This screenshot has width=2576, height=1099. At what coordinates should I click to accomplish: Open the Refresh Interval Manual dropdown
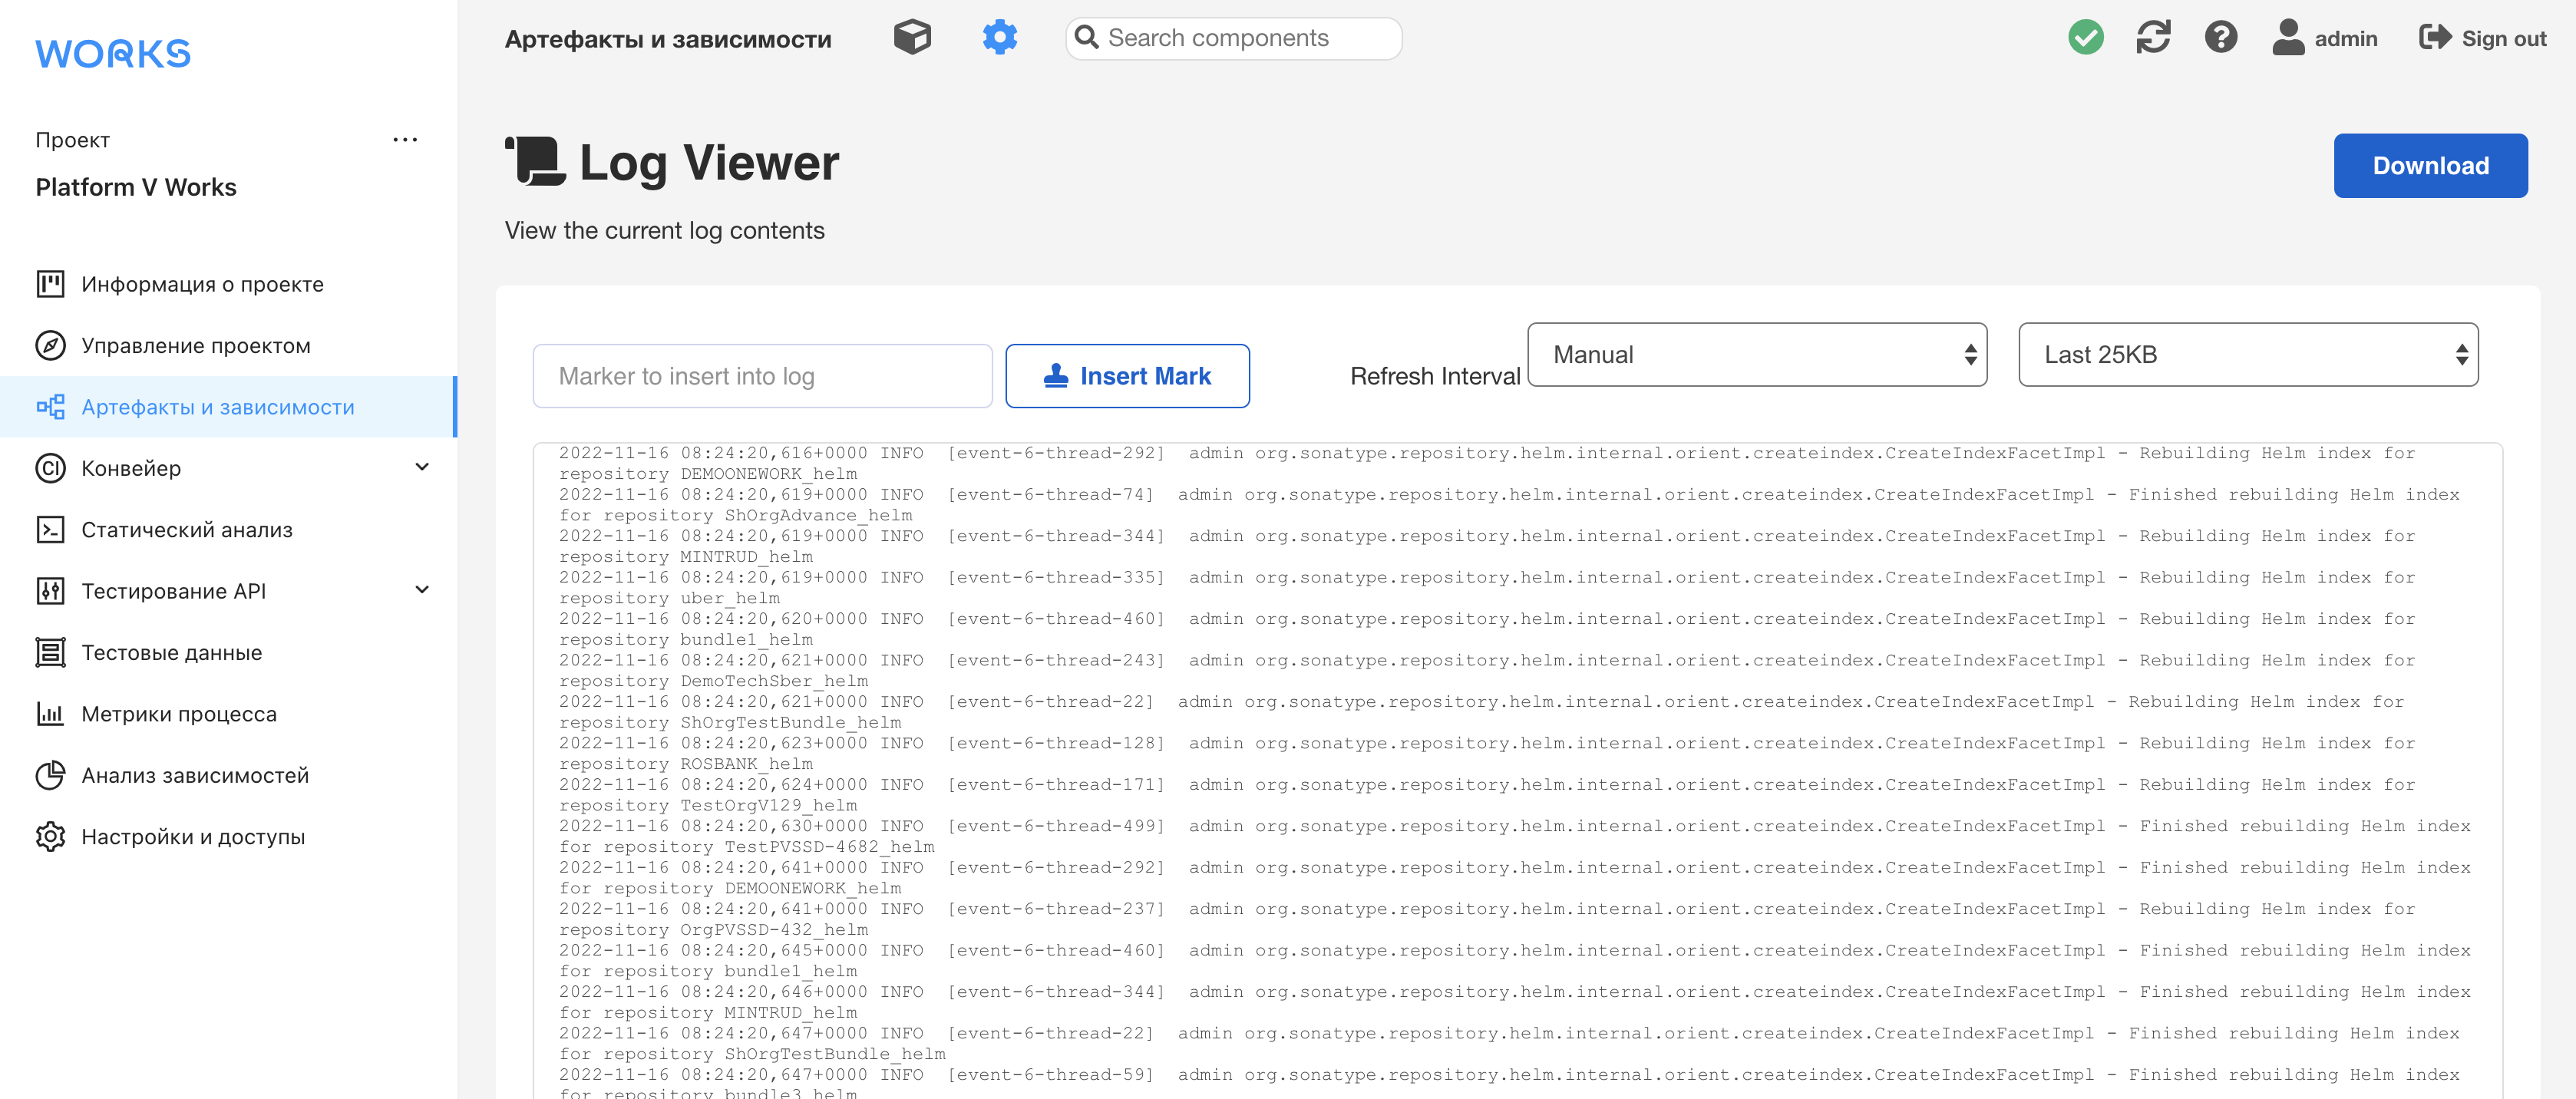tap(1756, 355)
